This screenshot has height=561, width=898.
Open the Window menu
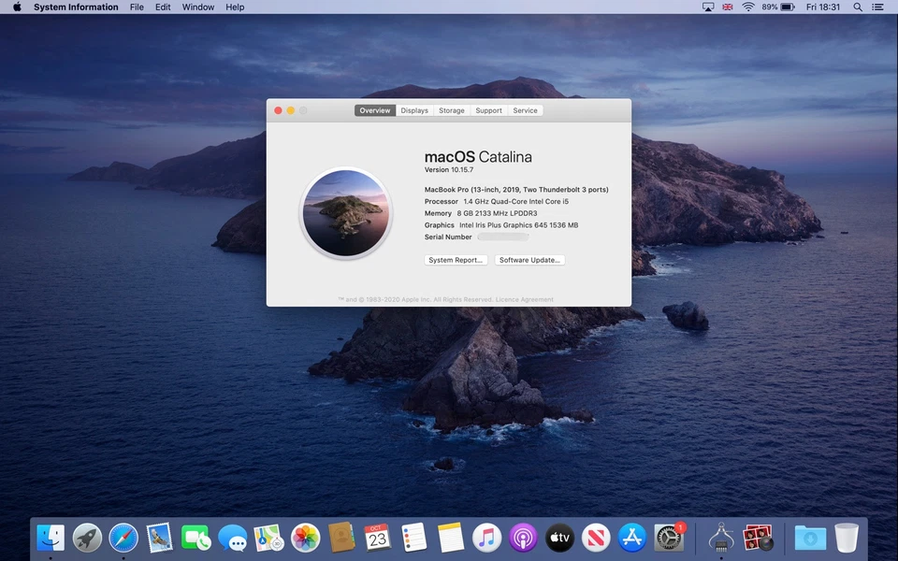(198, 7)
